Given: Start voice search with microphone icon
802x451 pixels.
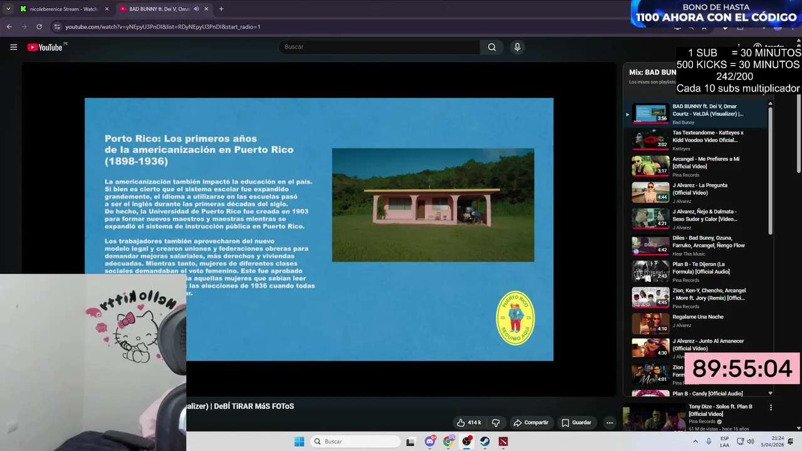Looking at the screenshot, I should point(517,47).
